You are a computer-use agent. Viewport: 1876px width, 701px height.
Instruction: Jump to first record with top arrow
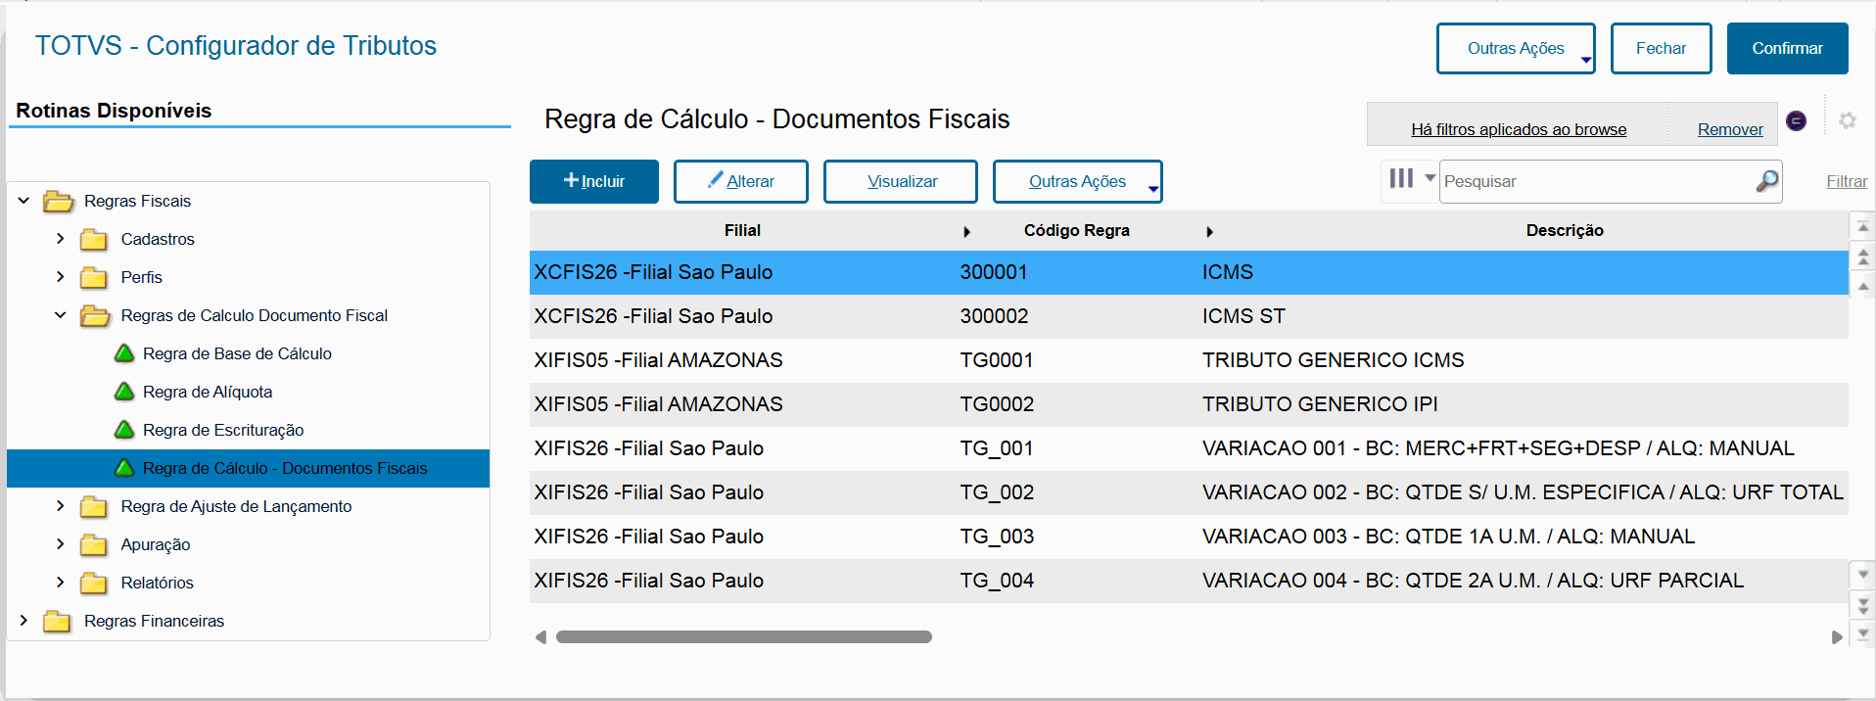1863,227
